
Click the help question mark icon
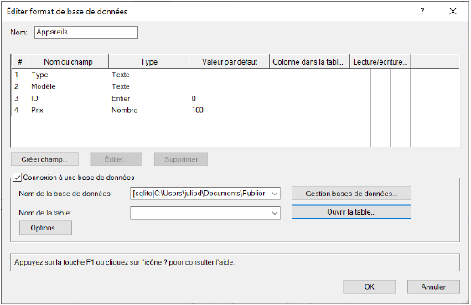pos(422,12)
